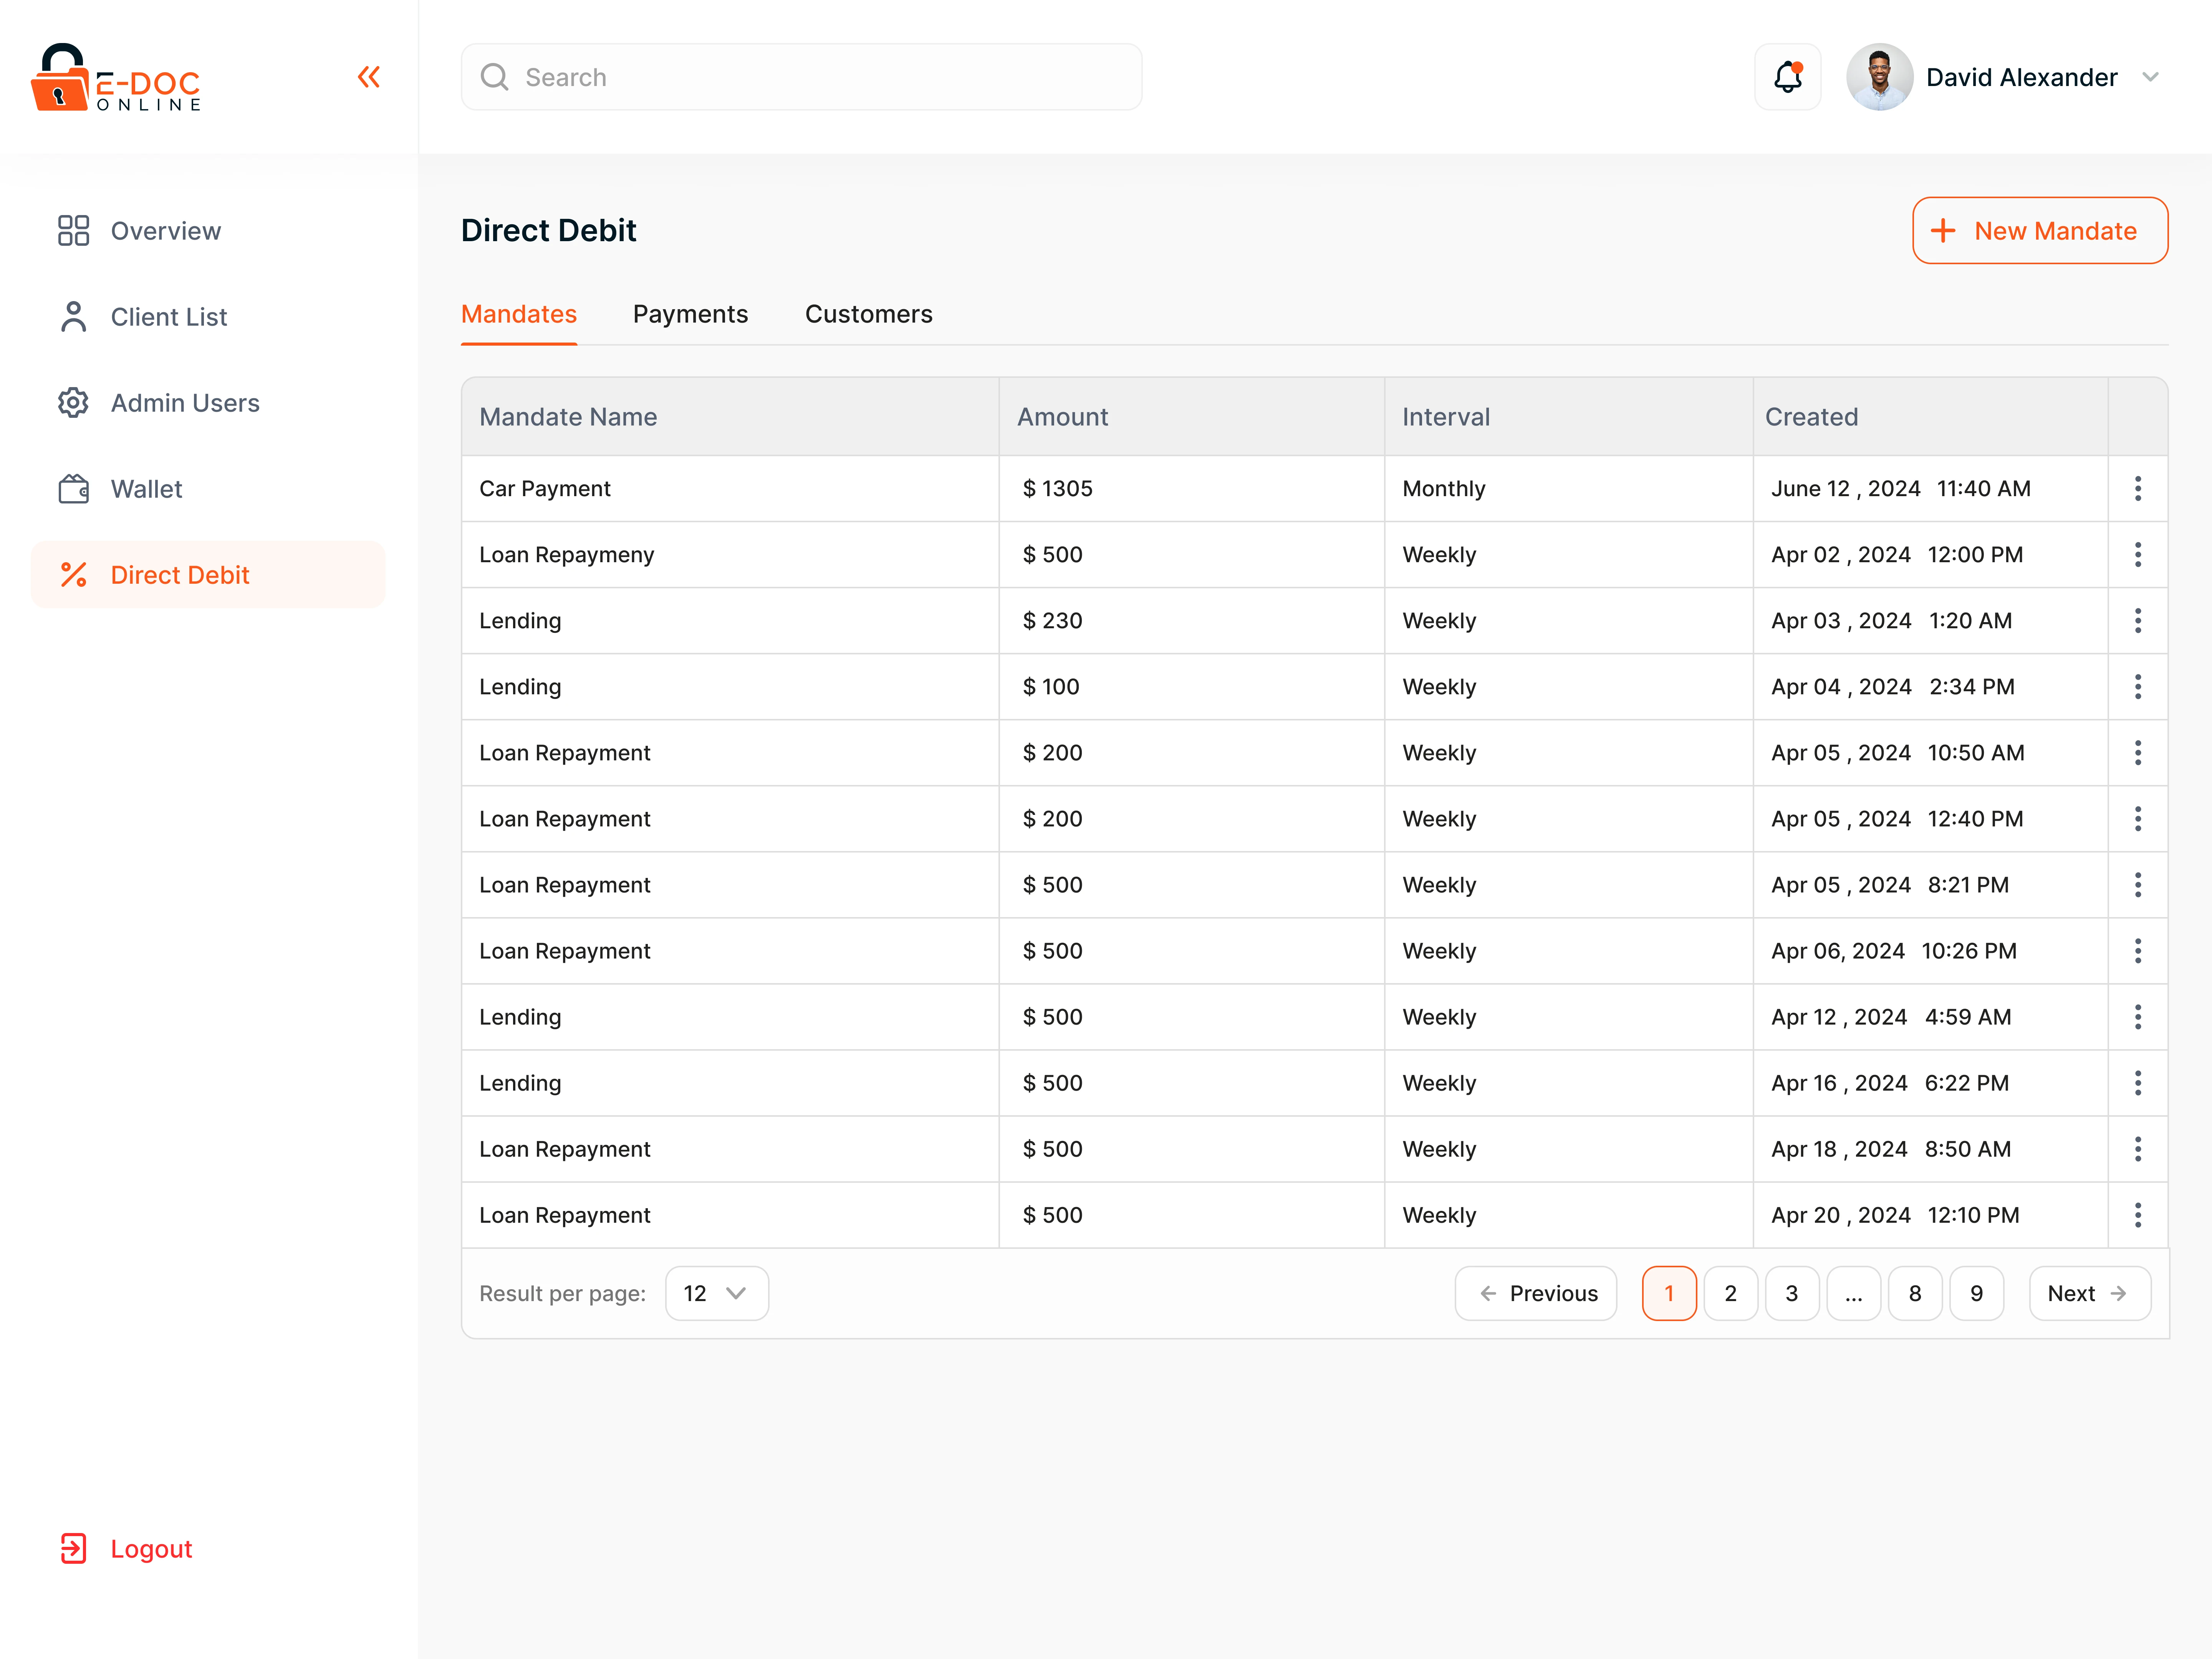Viewport: 2212px width, 1659px height.
Task: Click the search magnifier icon
Action: 494,77
